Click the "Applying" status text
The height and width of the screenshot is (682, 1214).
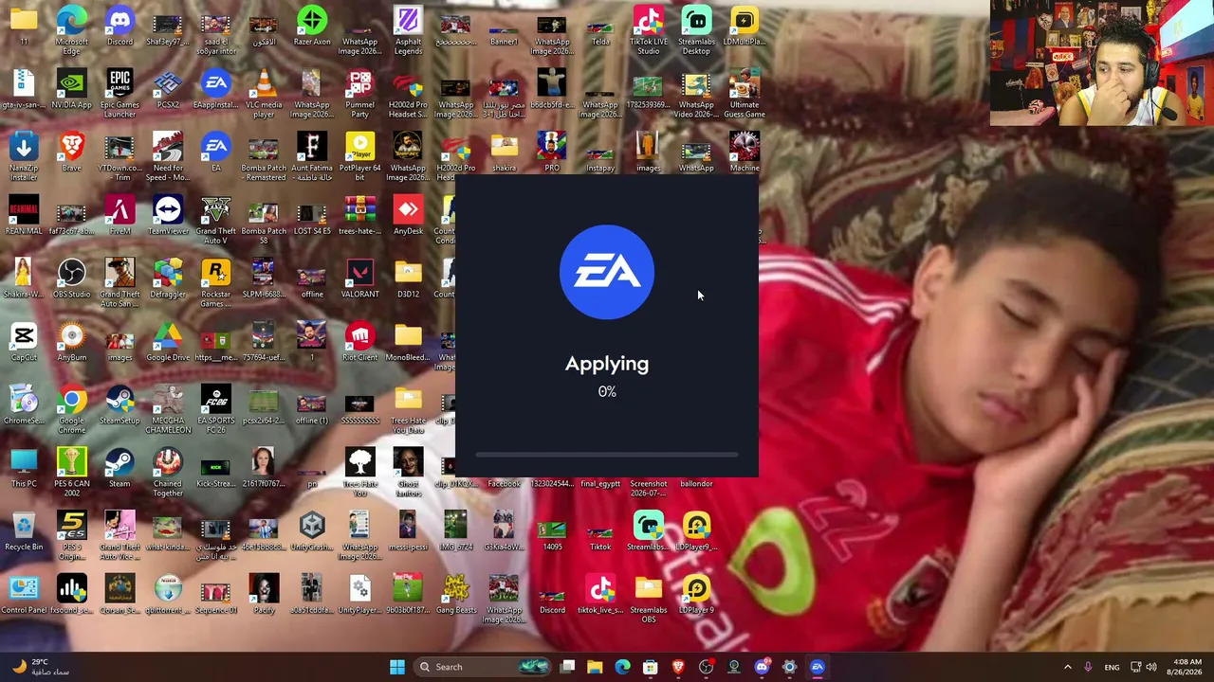(607, 364)
